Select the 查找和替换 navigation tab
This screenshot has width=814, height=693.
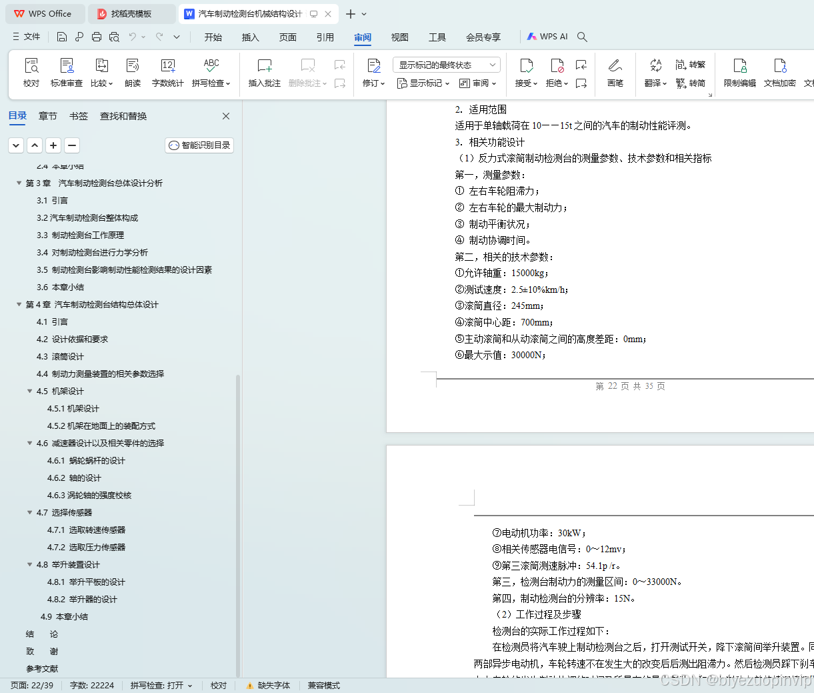click(123, 116)
